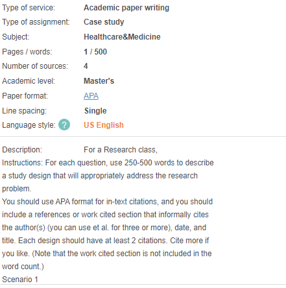286x288 pixels.
Task: Select the Academic paper writing service text
Action: pos(126,8)
